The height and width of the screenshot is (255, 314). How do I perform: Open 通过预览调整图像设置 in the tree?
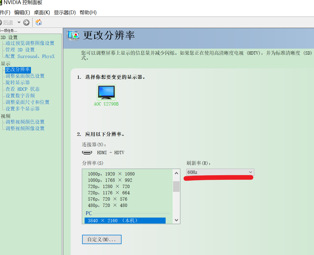tap(30, 43)
